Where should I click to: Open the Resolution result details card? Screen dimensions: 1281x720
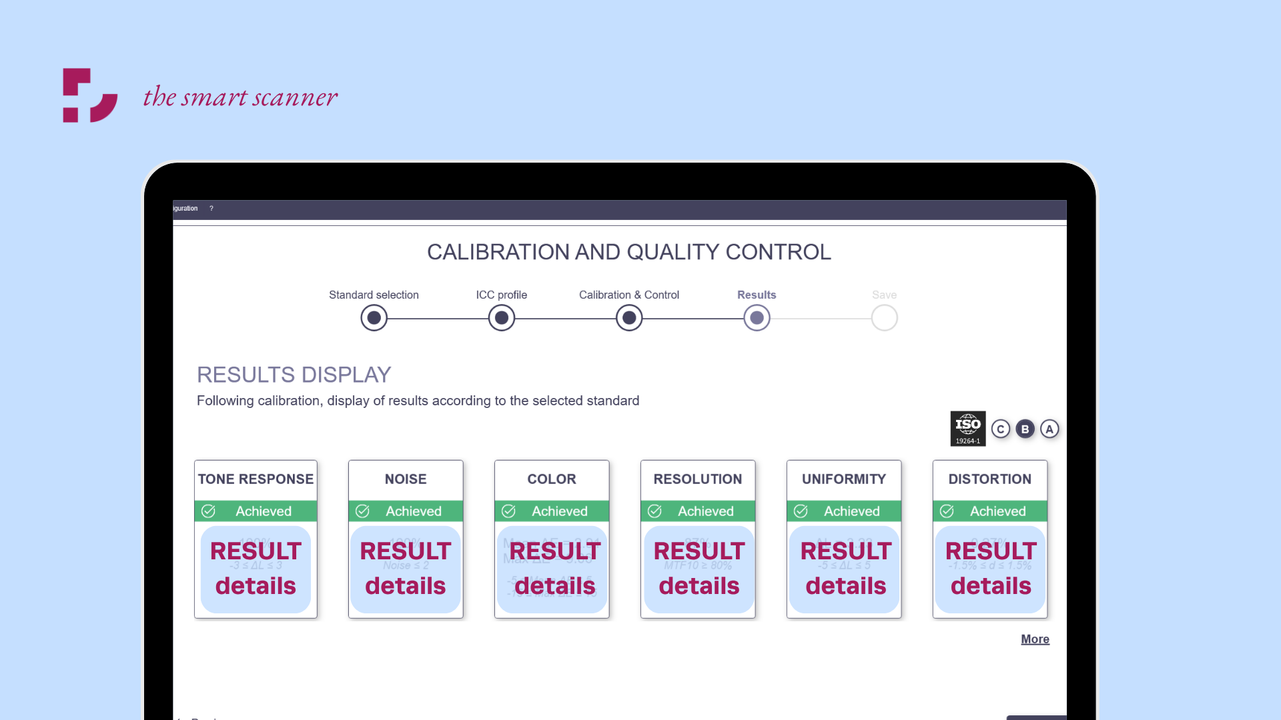tap(698, 569)
